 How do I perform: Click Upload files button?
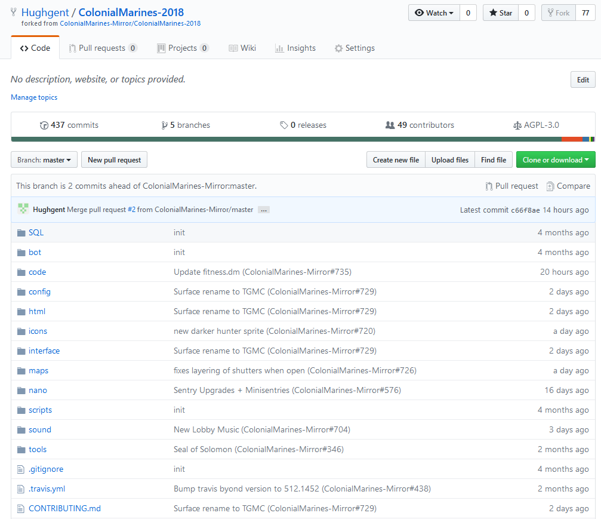(x=450, y=160)
